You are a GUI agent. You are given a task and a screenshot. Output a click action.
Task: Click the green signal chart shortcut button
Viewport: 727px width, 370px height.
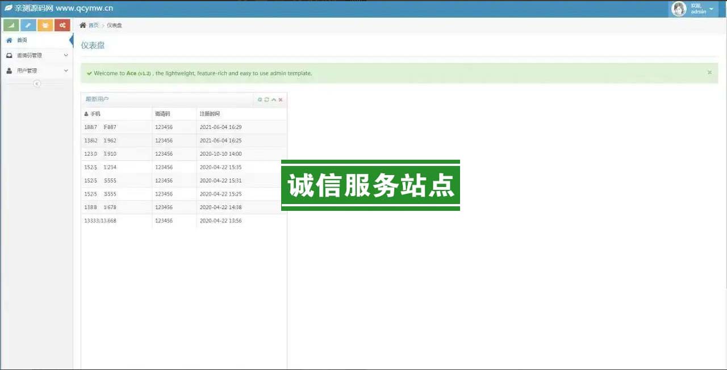pos(11,25)
